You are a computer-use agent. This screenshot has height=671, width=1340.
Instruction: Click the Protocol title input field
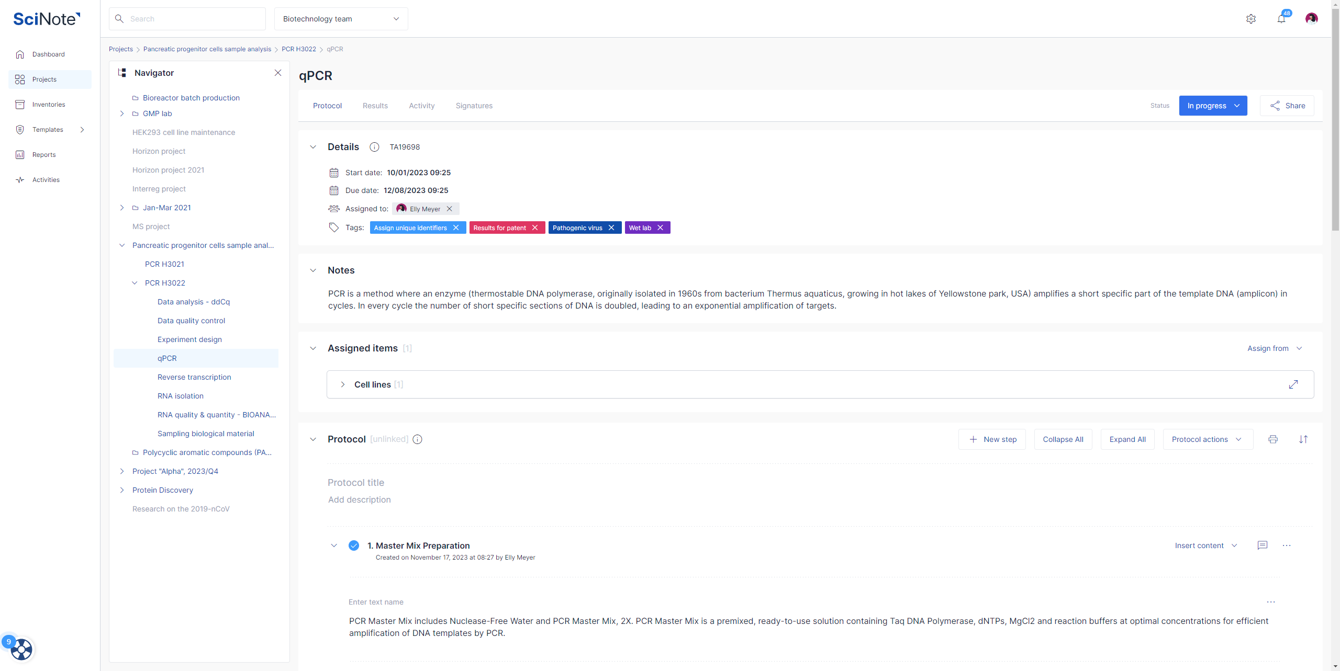(356, 482)
